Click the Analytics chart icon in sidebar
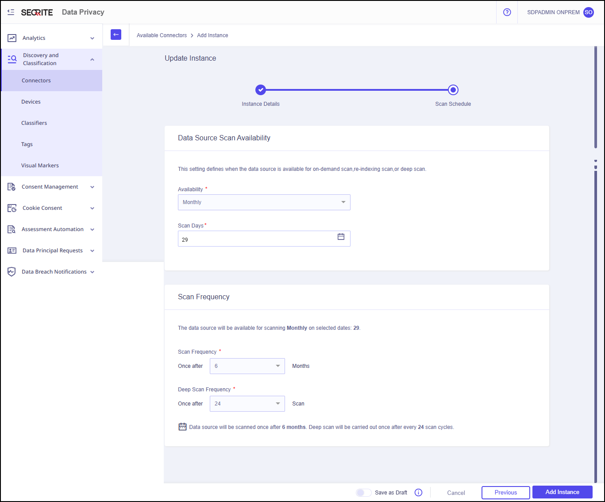 (12, 38)
